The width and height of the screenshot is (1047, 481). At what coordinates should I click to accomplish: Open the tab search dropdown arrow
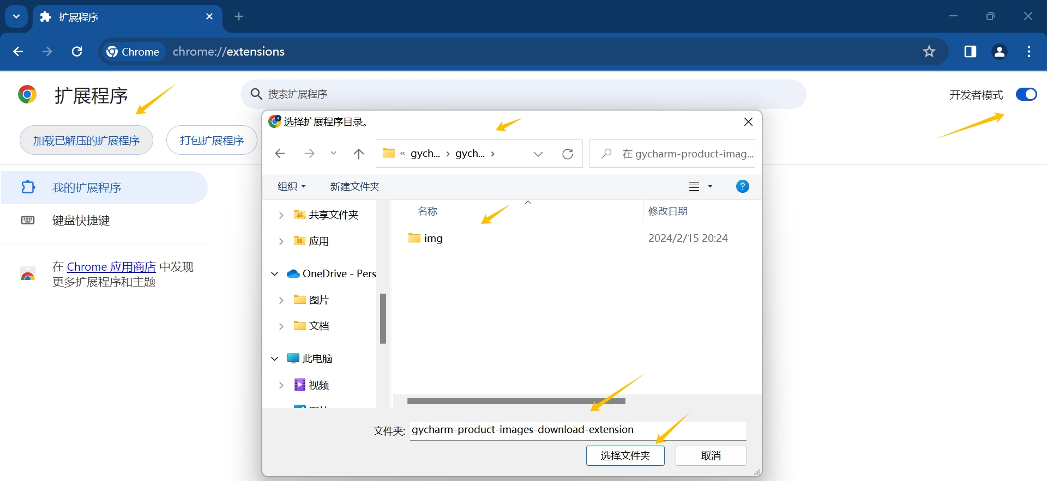(16, 16)
